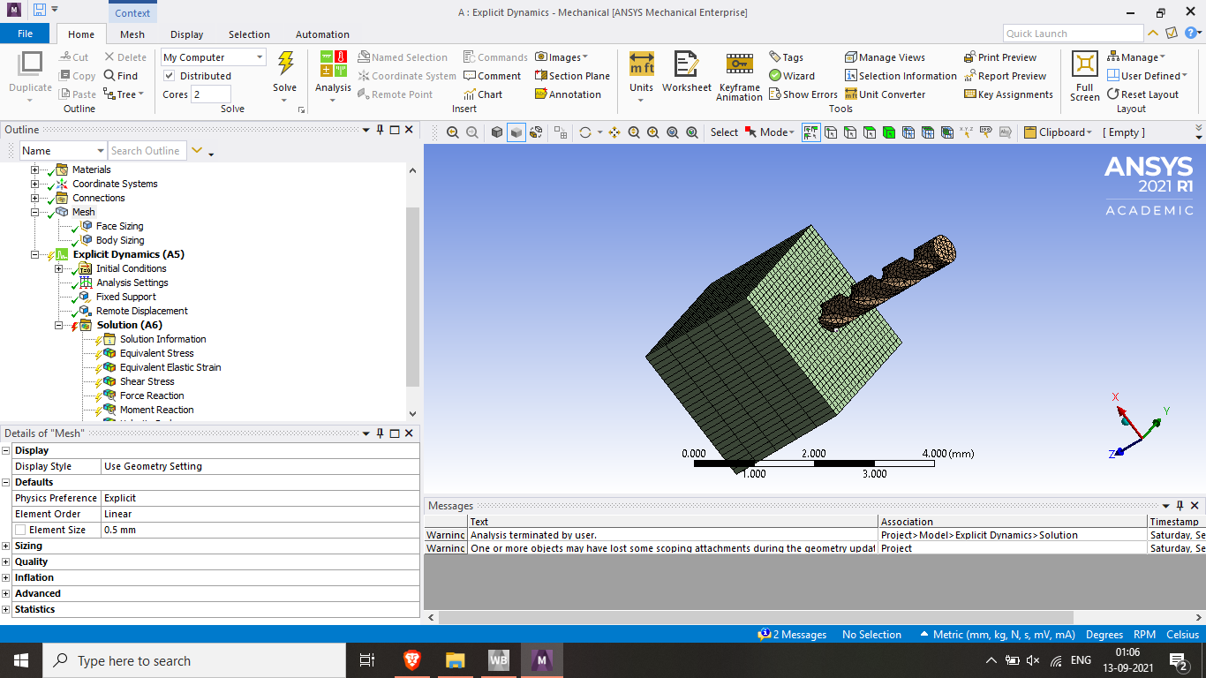Expand the Sizing section in Details
This screenshot has height=678, width=1206.
coord(6,546)
